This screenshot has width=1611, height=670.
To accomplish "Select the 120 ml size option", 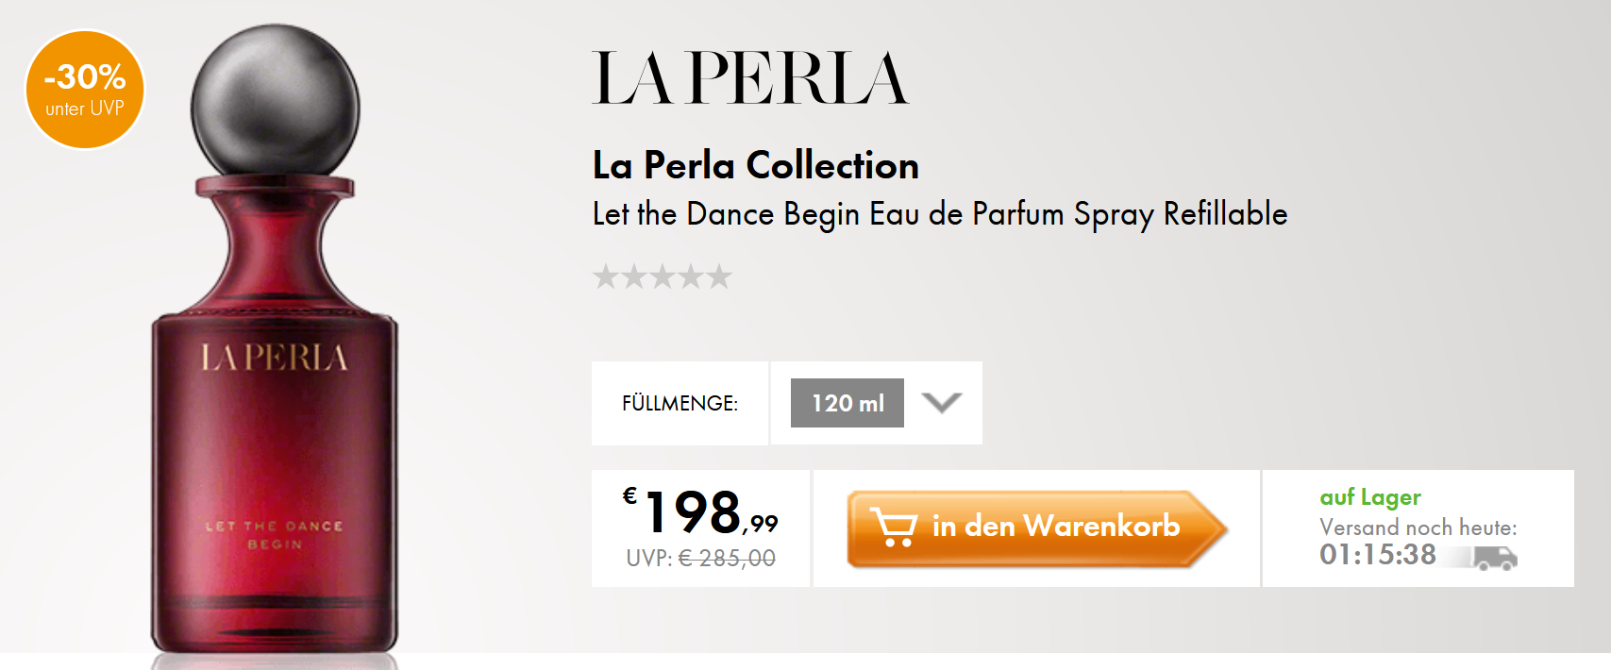I will tap(847, 403).
